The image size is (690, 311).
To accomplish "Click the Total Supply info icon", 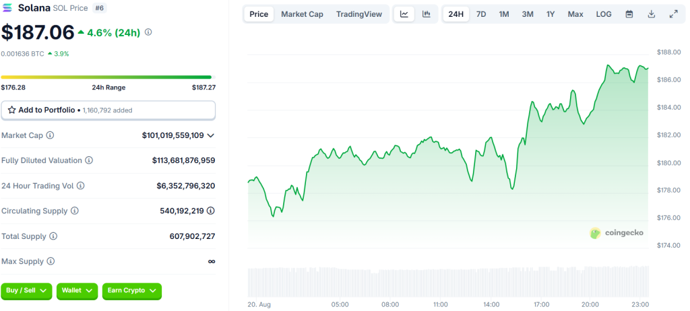I will (x=53, y=237).
